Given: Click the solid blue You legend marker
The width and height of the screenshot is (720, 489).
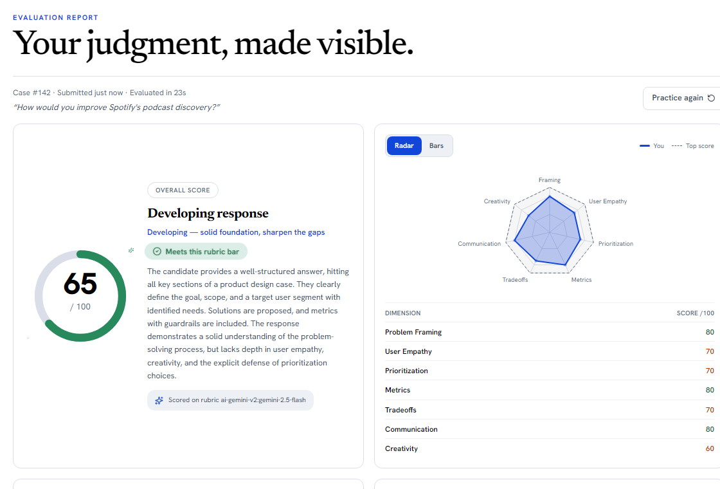Looking at the screenshot, I should click(x=645, y=145).
